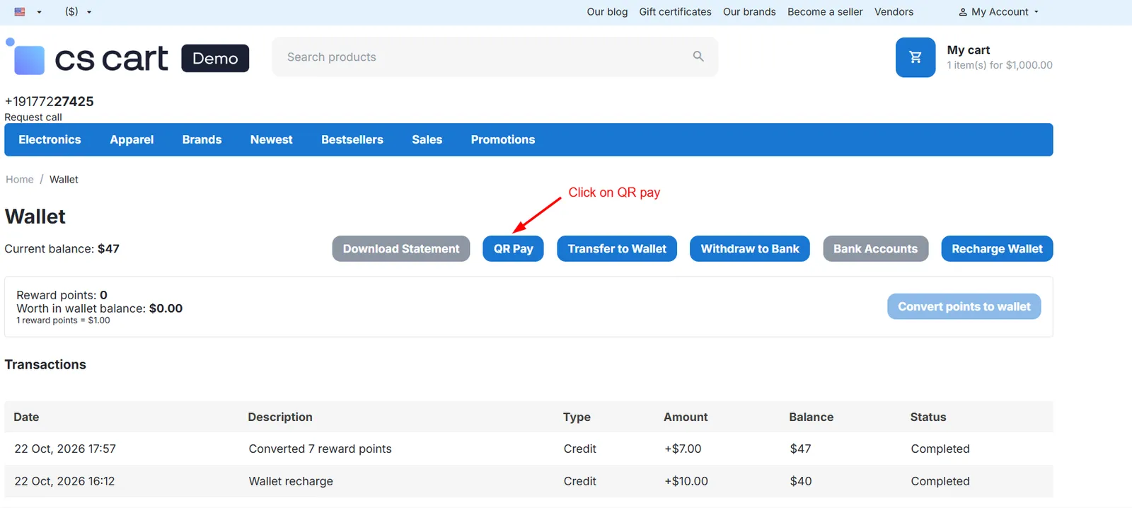Click the Description column header

(280, 417)
